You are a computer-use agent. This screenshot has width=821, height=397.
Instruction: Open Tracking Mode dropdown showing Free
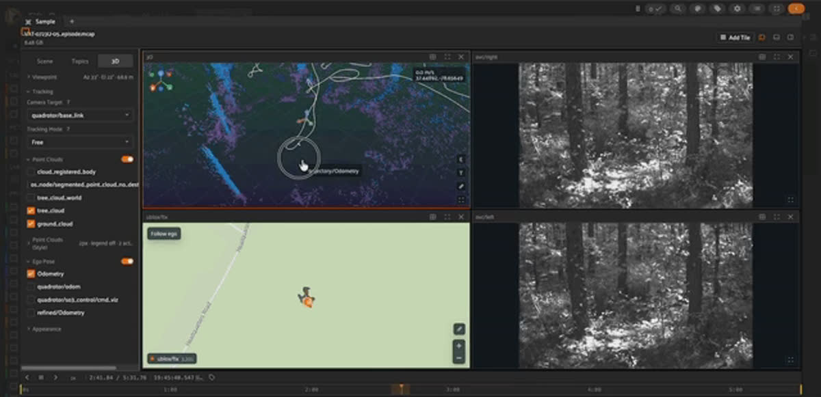click(x=79, y=142)
